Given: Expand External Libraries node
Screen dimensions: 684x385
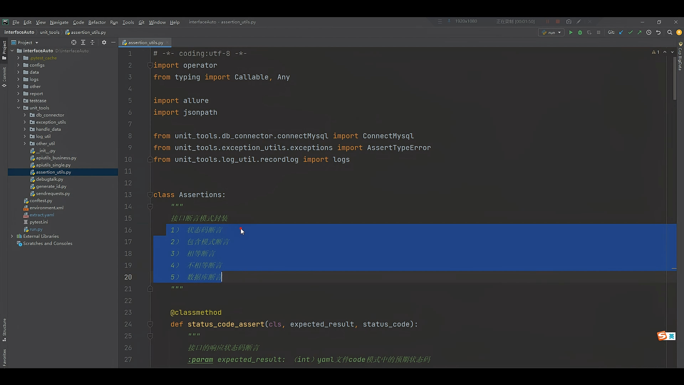Looking at the screenshot, I should coord(12,236).
